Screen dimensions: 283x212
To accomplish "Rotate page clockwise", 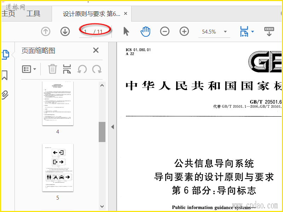I will click(97, 69).
